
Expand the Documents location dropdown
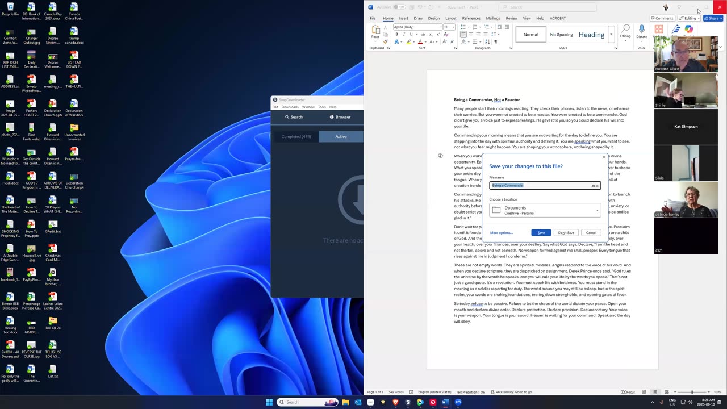pos(597,210)
